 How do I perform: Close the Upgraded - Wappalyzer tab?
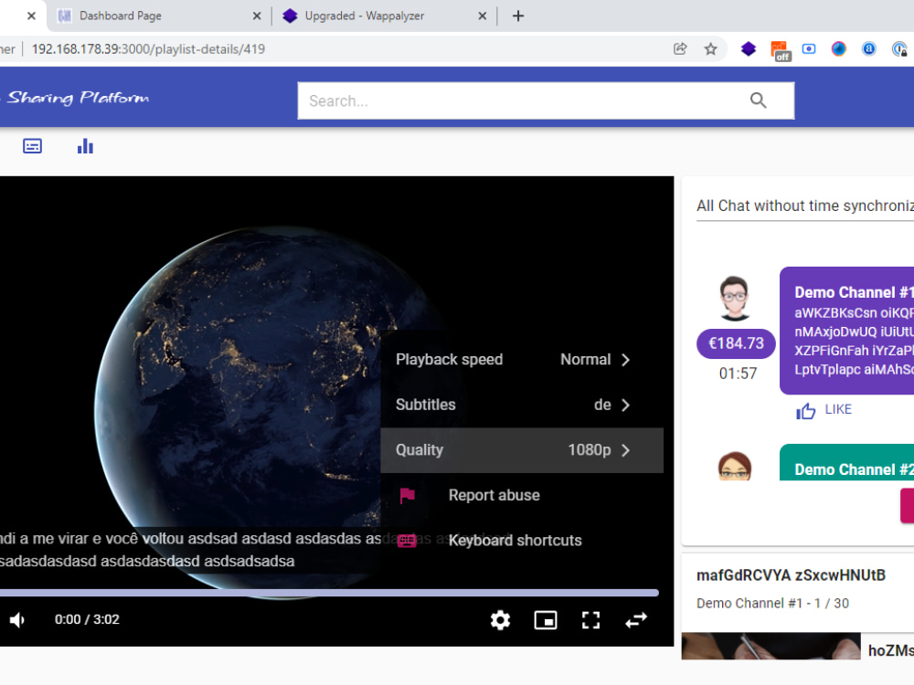coord(482,16)
